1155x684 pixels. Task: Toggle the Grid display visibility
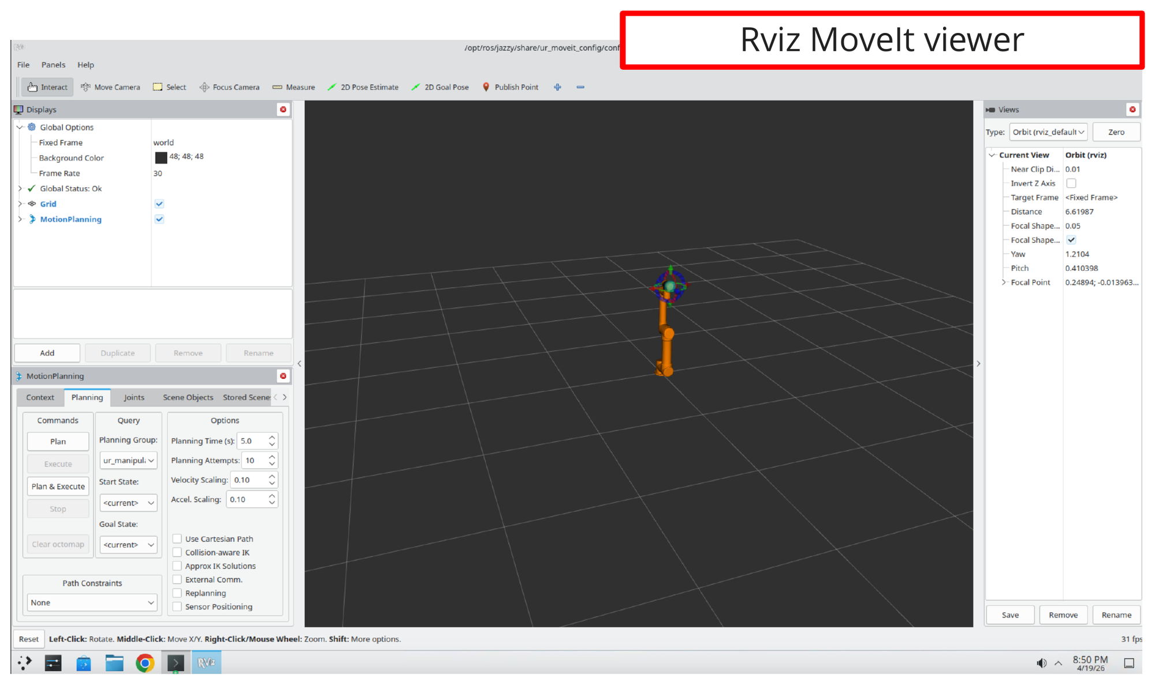point(159,203)
